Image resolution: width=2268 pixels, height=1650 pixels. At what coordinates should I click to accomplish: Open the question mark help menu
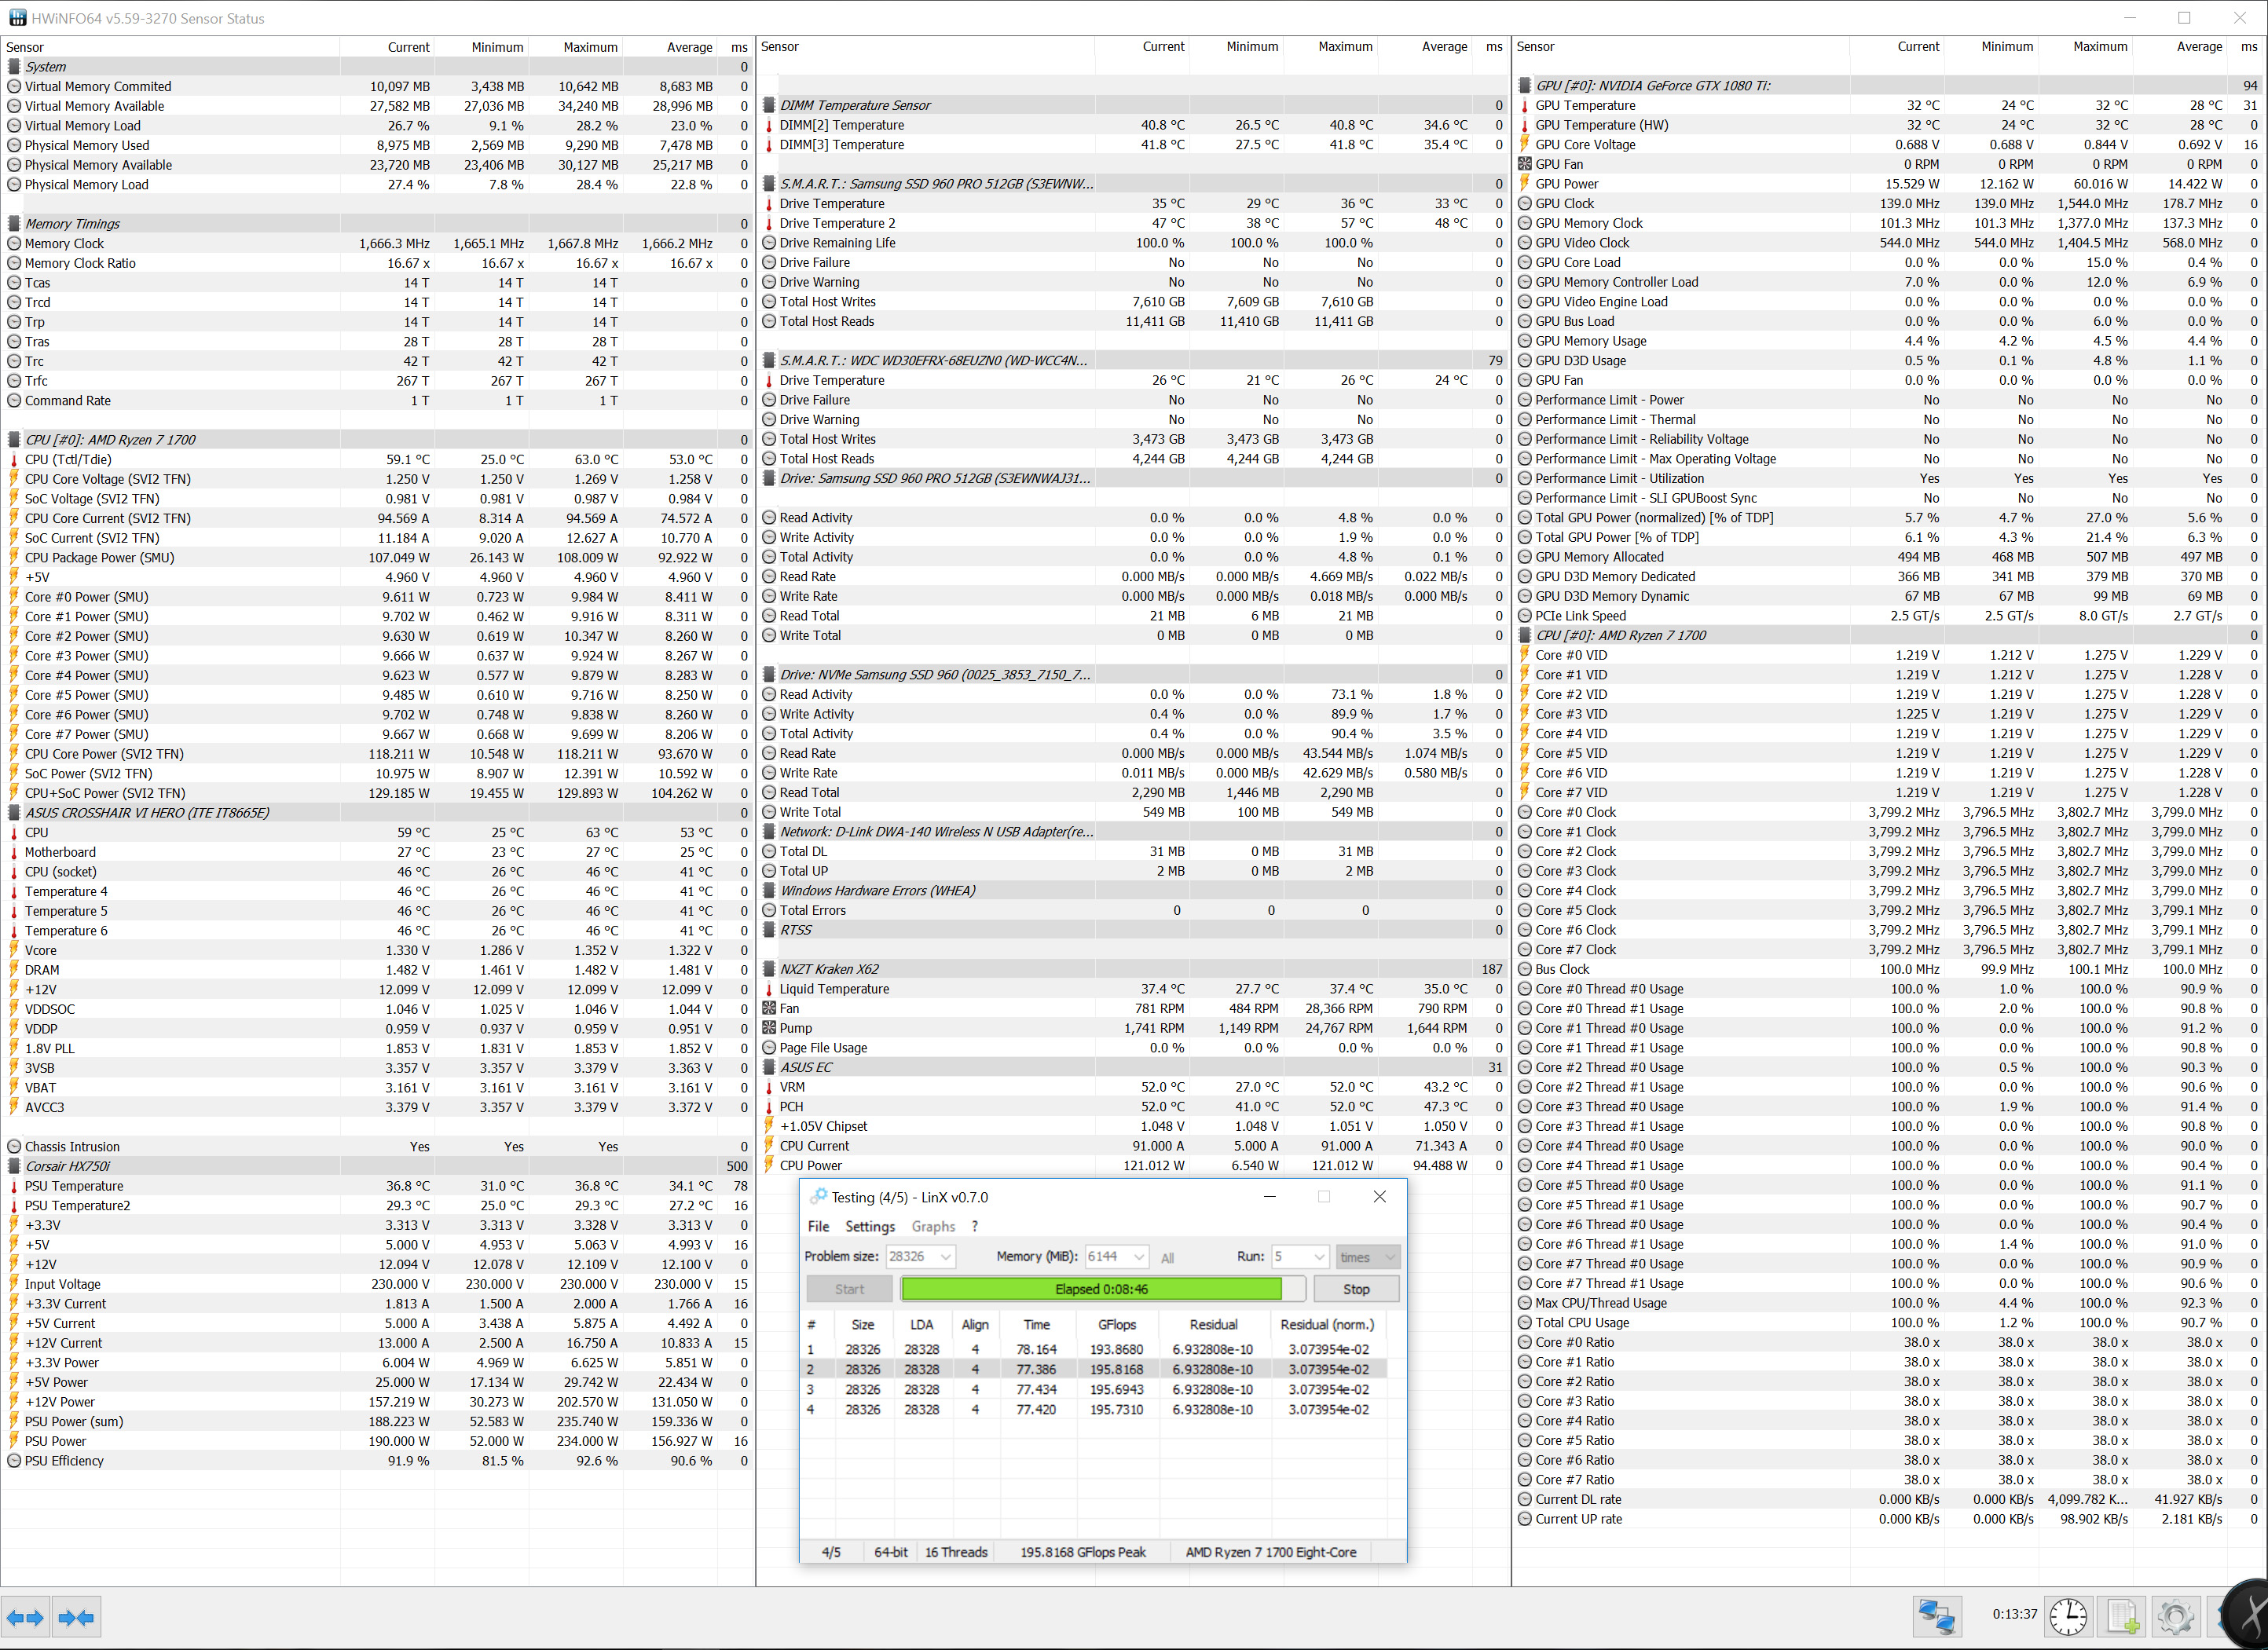pos(974,1226)
